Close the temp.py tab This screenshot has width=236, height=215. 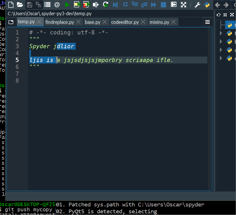click(x=39, y=22)
